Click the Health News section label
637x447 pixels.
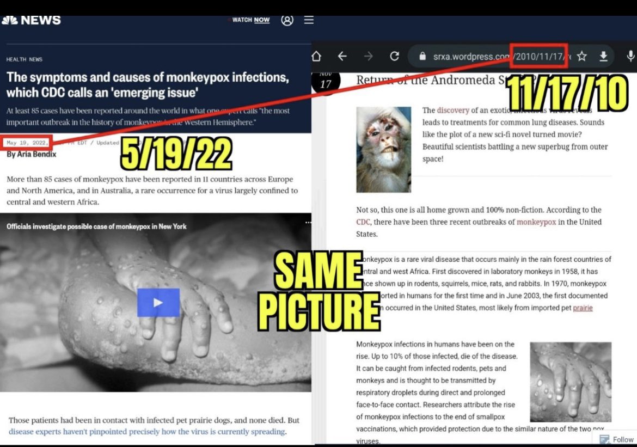click(x=24, y=59)
